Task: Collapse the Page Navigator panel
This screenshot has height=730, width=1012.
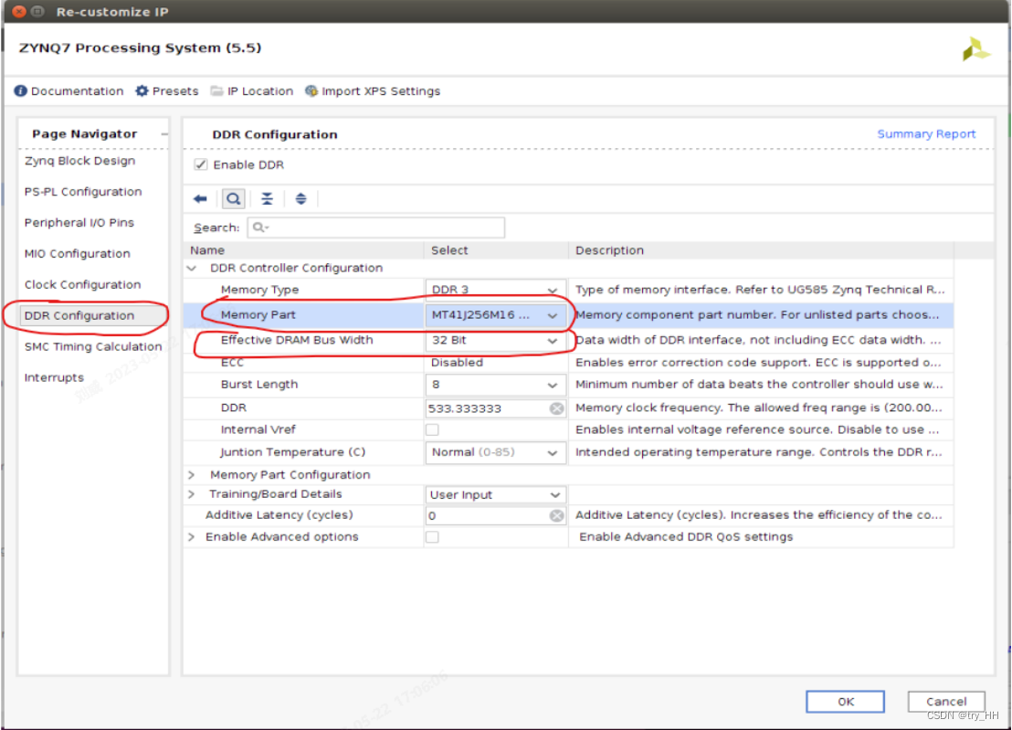Action: (x=164, y=134)
